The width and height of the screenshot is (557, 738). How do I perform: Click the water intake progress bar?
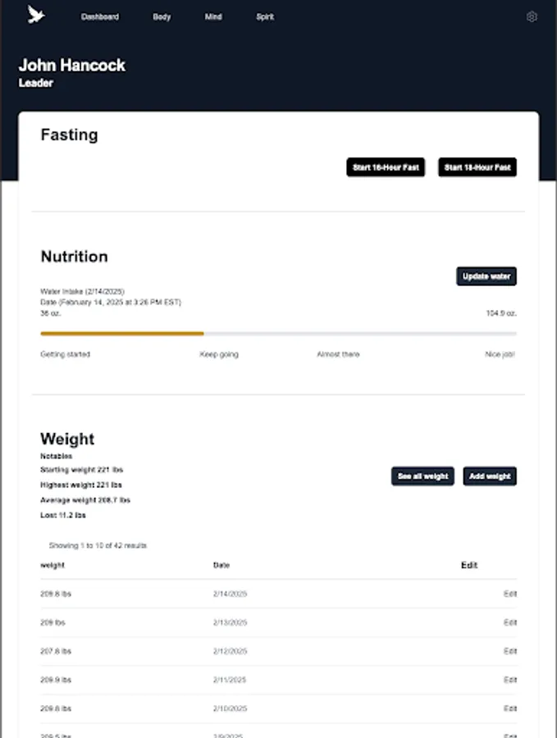tap(279, 334)
